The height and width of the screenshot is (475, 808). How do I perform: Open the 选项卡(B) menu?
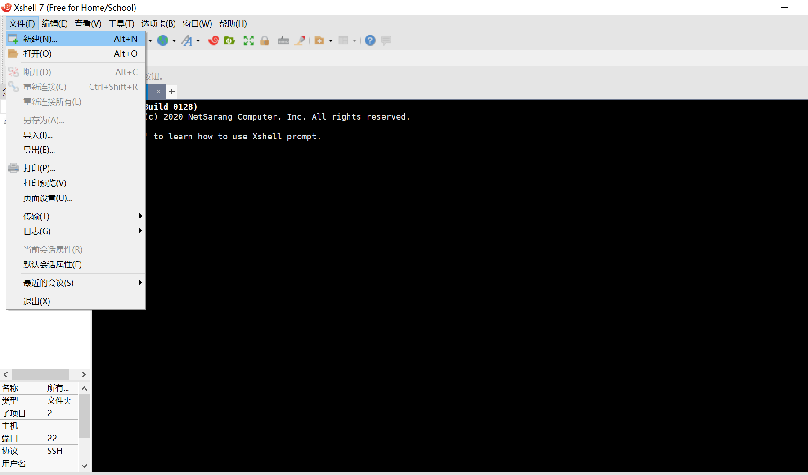click(158, 23)
